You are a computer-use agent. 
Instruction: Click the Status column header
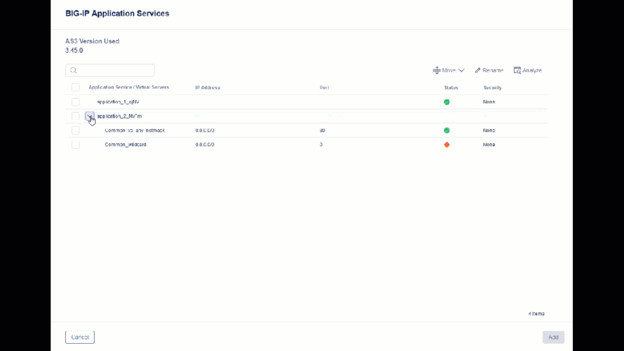pos(451,88)
